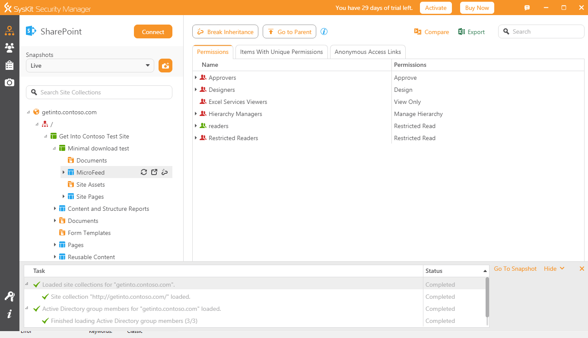588x338 pixels.
Task: Click the Activate button
Action: tap(436, 8)
